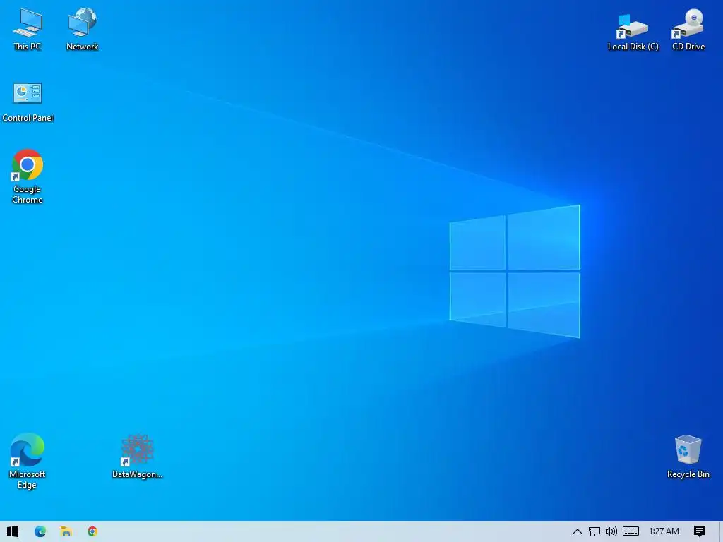The width and height of the screenshot is (723, 542).
Task: Open the clock showing 1:27 AM
Action: (664, 531)
